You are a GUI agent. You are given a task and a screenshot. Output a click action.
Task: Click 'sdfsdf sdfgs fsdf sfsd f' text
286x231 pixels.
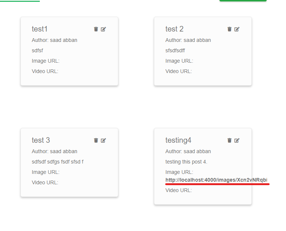pos(58,162)
